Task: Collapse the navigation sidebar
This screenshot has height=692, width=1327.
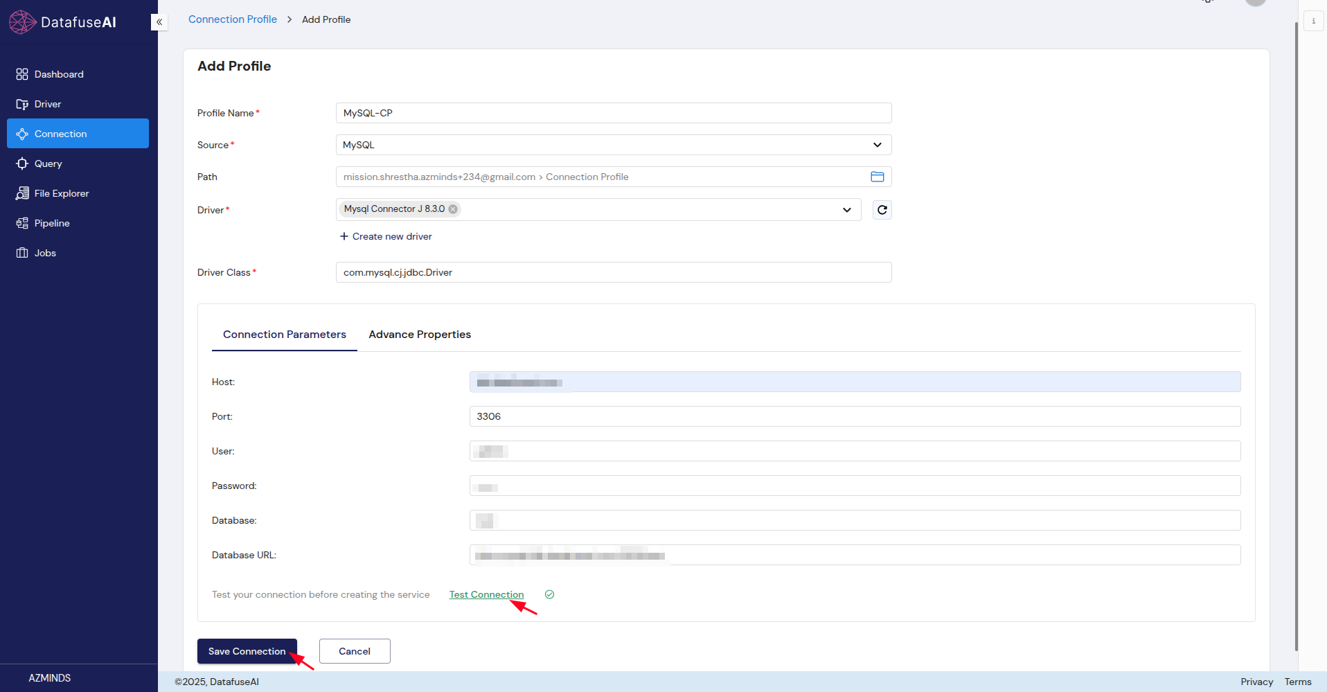Action: click(159, 21)
